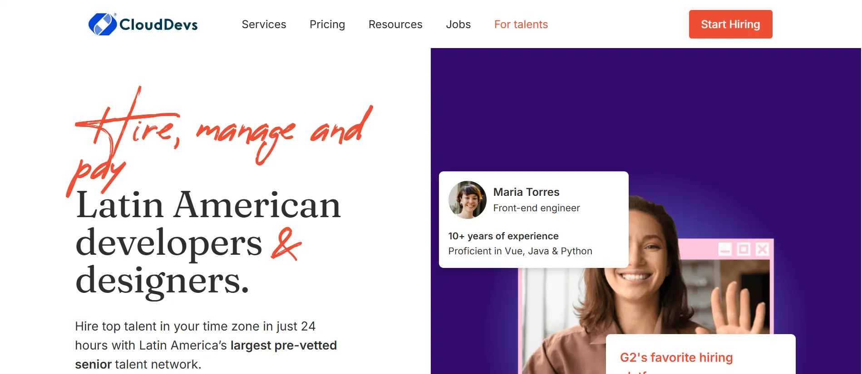The width and height of the screenshot is (862, 374).
Task: Open the Pricing page
Action: click(327, 24)
